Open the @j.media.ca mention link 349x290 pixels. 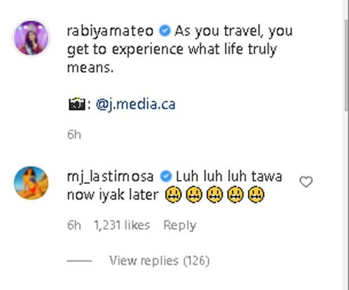tap(136, 105)
